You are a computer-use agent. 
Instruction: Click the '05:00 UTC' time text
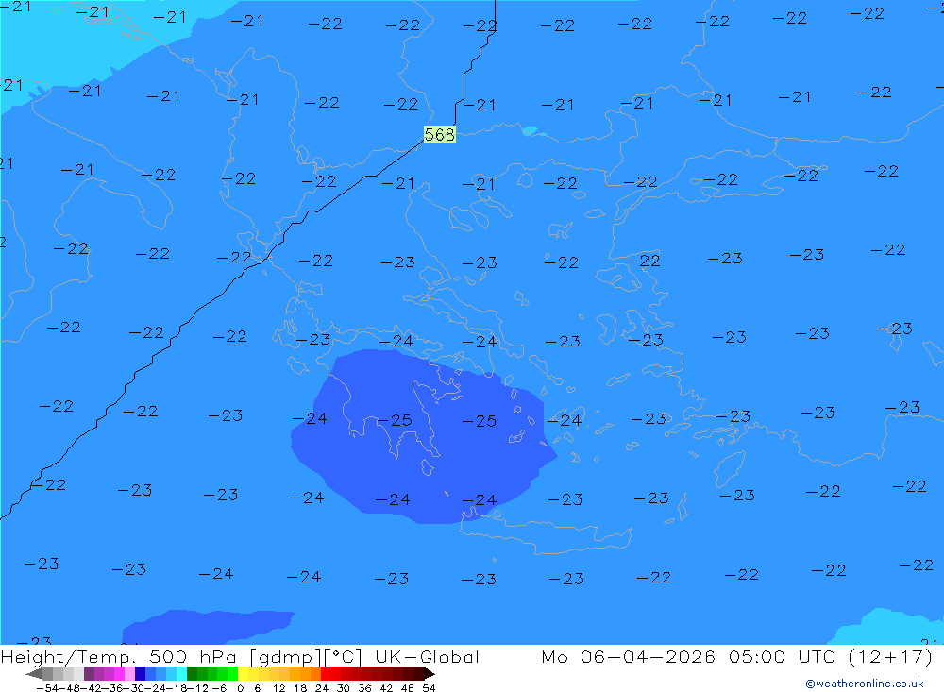(782, 657)
